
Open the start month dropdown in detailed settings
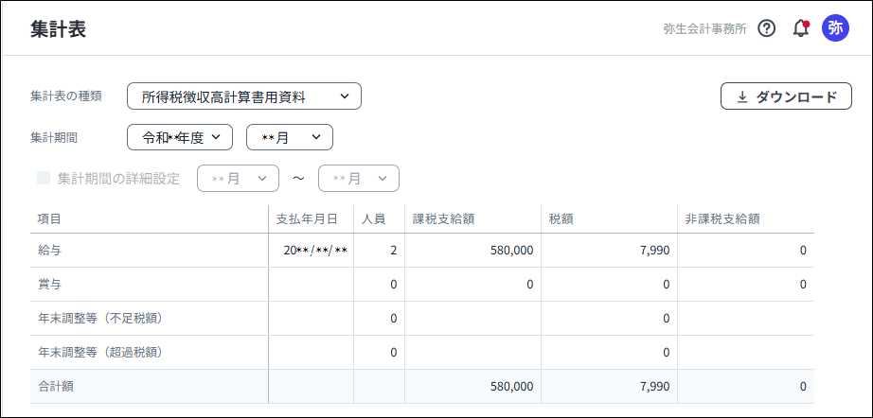pyautogui.click(x=238, y=178)
